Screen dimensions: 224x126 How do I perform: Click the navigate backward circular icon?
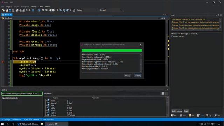[x=33, y=10]
